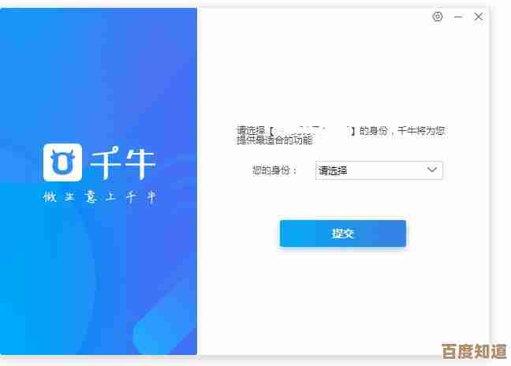Click the 百度知道 watermark logo

point(475,351)
